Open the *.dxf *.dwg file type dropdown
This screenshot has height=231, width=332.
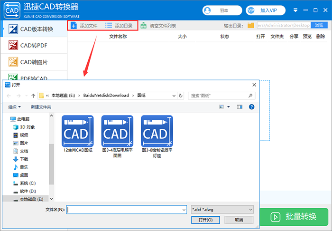222,210
